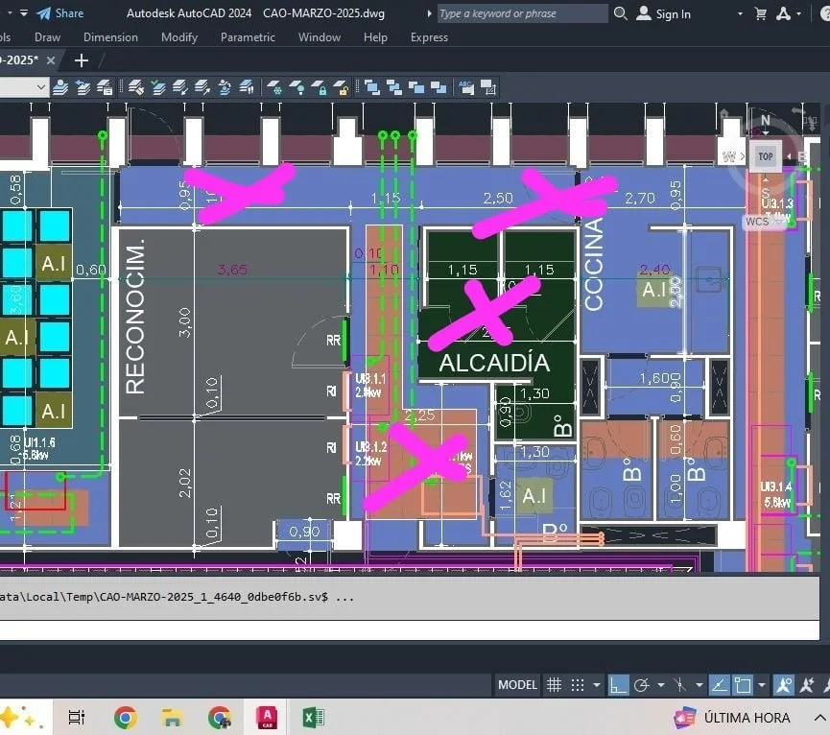Open Task View on the taskbar

click(x=77, y=718)
